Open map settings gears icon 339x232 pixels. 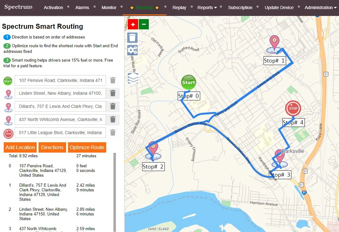[x=133, y=50]
